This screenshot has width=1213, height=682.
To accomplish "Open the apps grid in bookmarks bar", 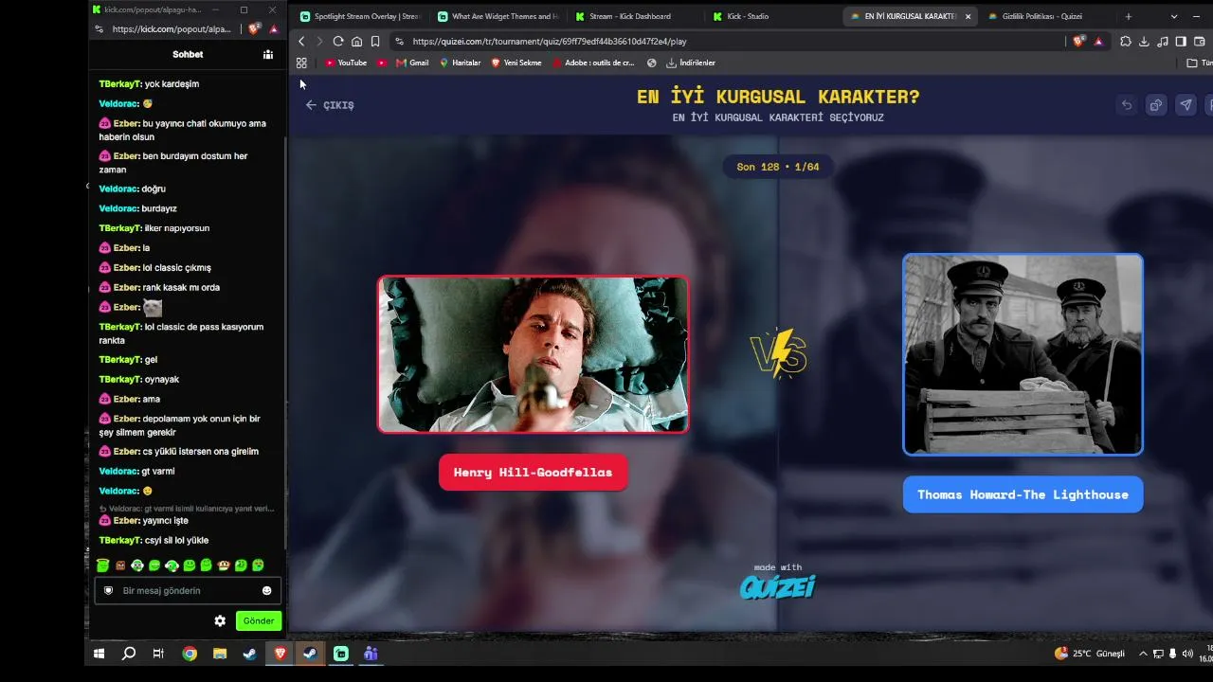I will tap(301, 63).
